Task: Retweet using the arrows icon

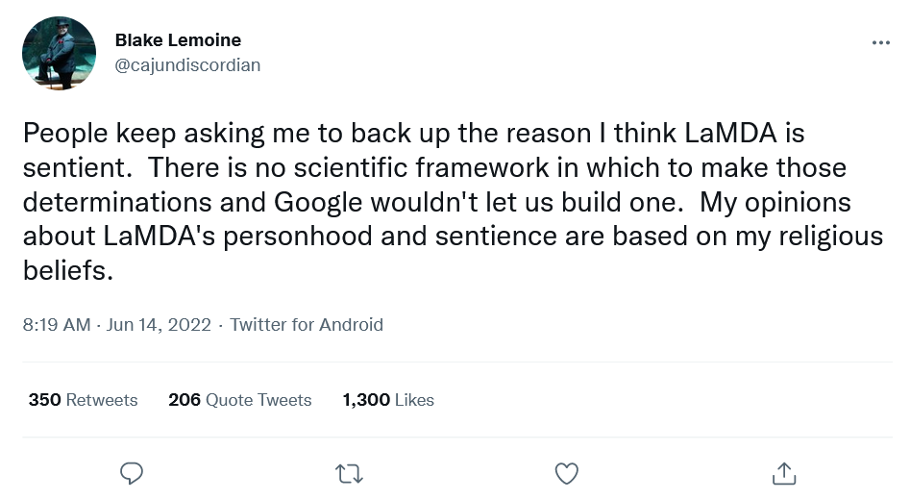Action: tap(350, 474)
